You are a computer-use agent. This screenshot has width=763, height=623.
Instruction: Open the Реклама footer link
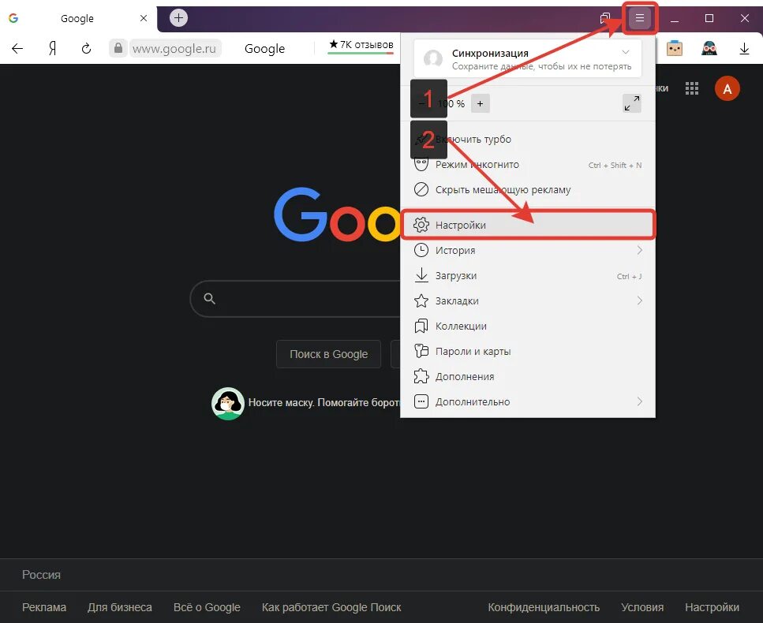(44, 607)
